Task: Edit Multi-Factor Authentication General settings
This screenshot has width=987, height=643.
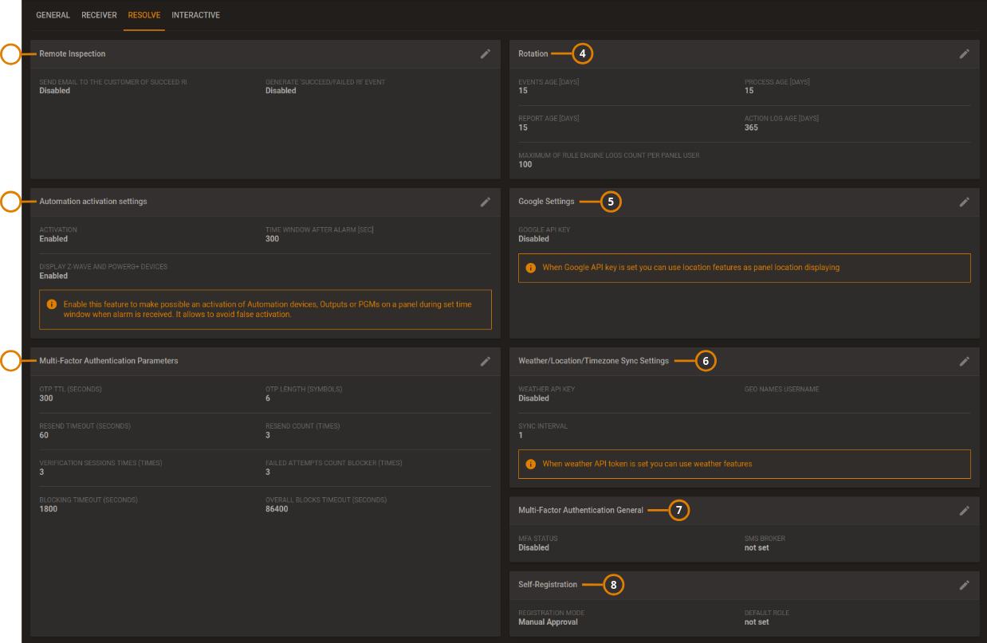Action: pyautogui.click(x=964, y=511)
